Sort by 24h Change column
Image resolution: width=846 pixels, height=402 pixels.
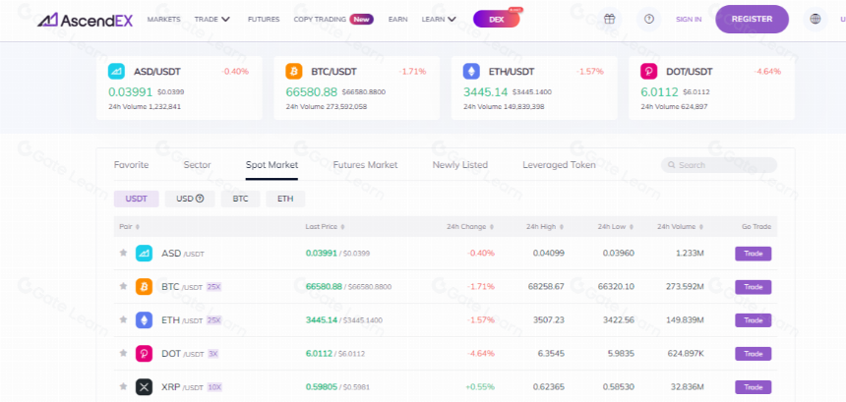point(470,227)
